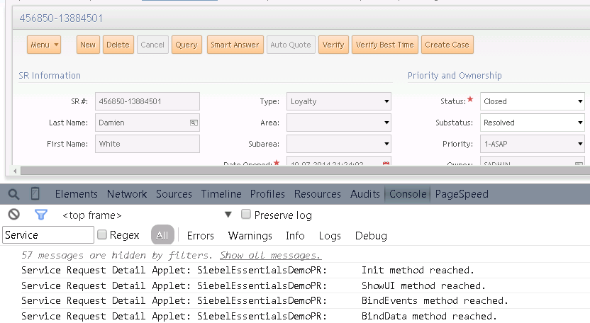The height and width of the screenshot is (323, 590).
Task: Open the Sources tab
Action: [x=174, y=194]
